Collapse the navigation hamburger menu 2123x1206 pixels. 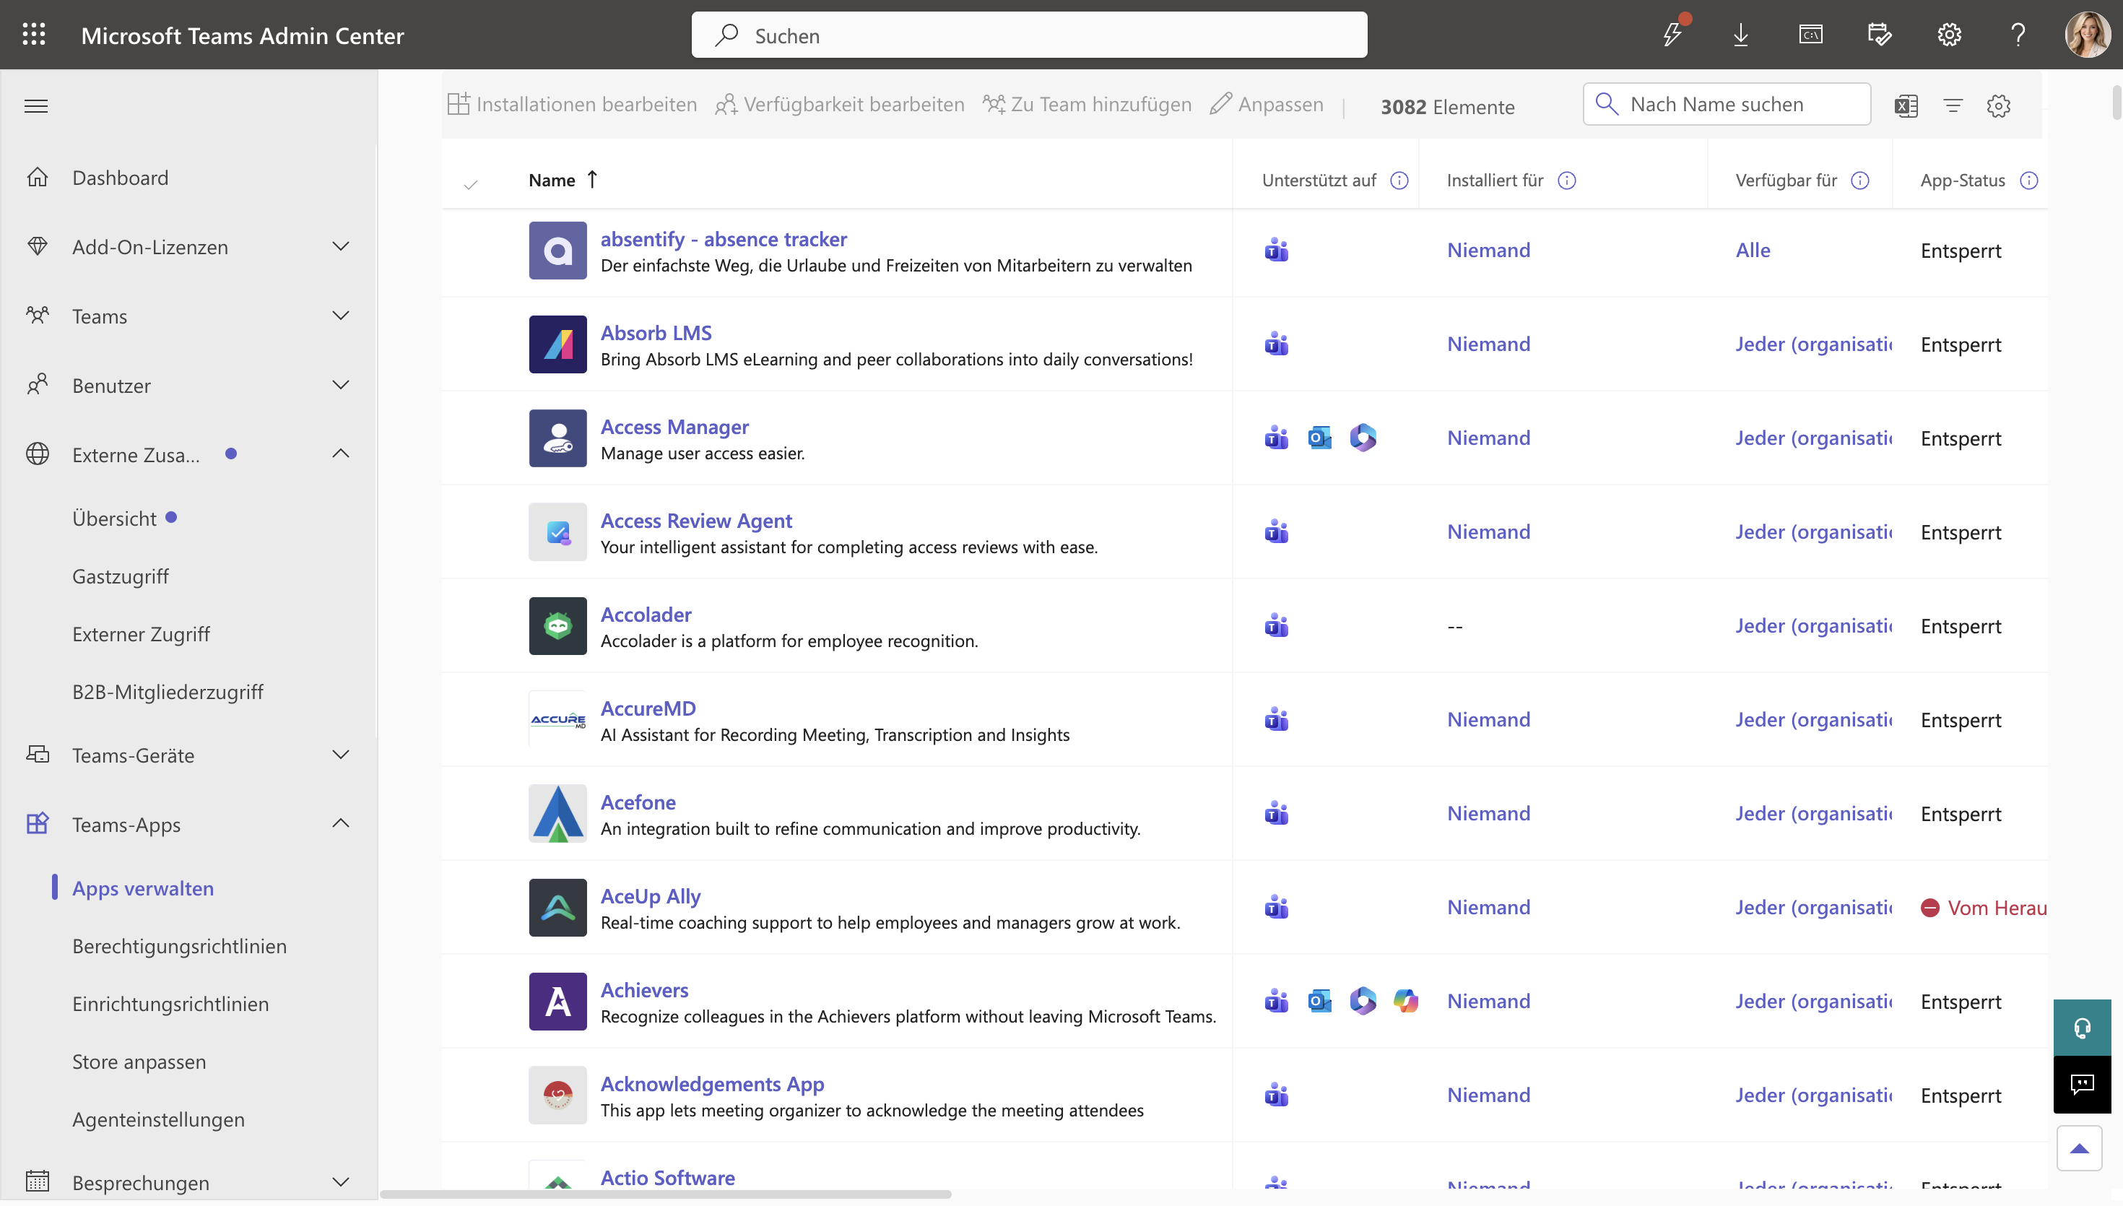coord(36,106)
